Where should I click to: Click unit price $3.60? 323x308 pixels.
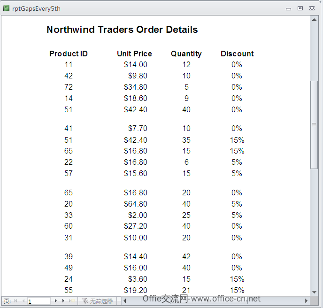[138, 279]
